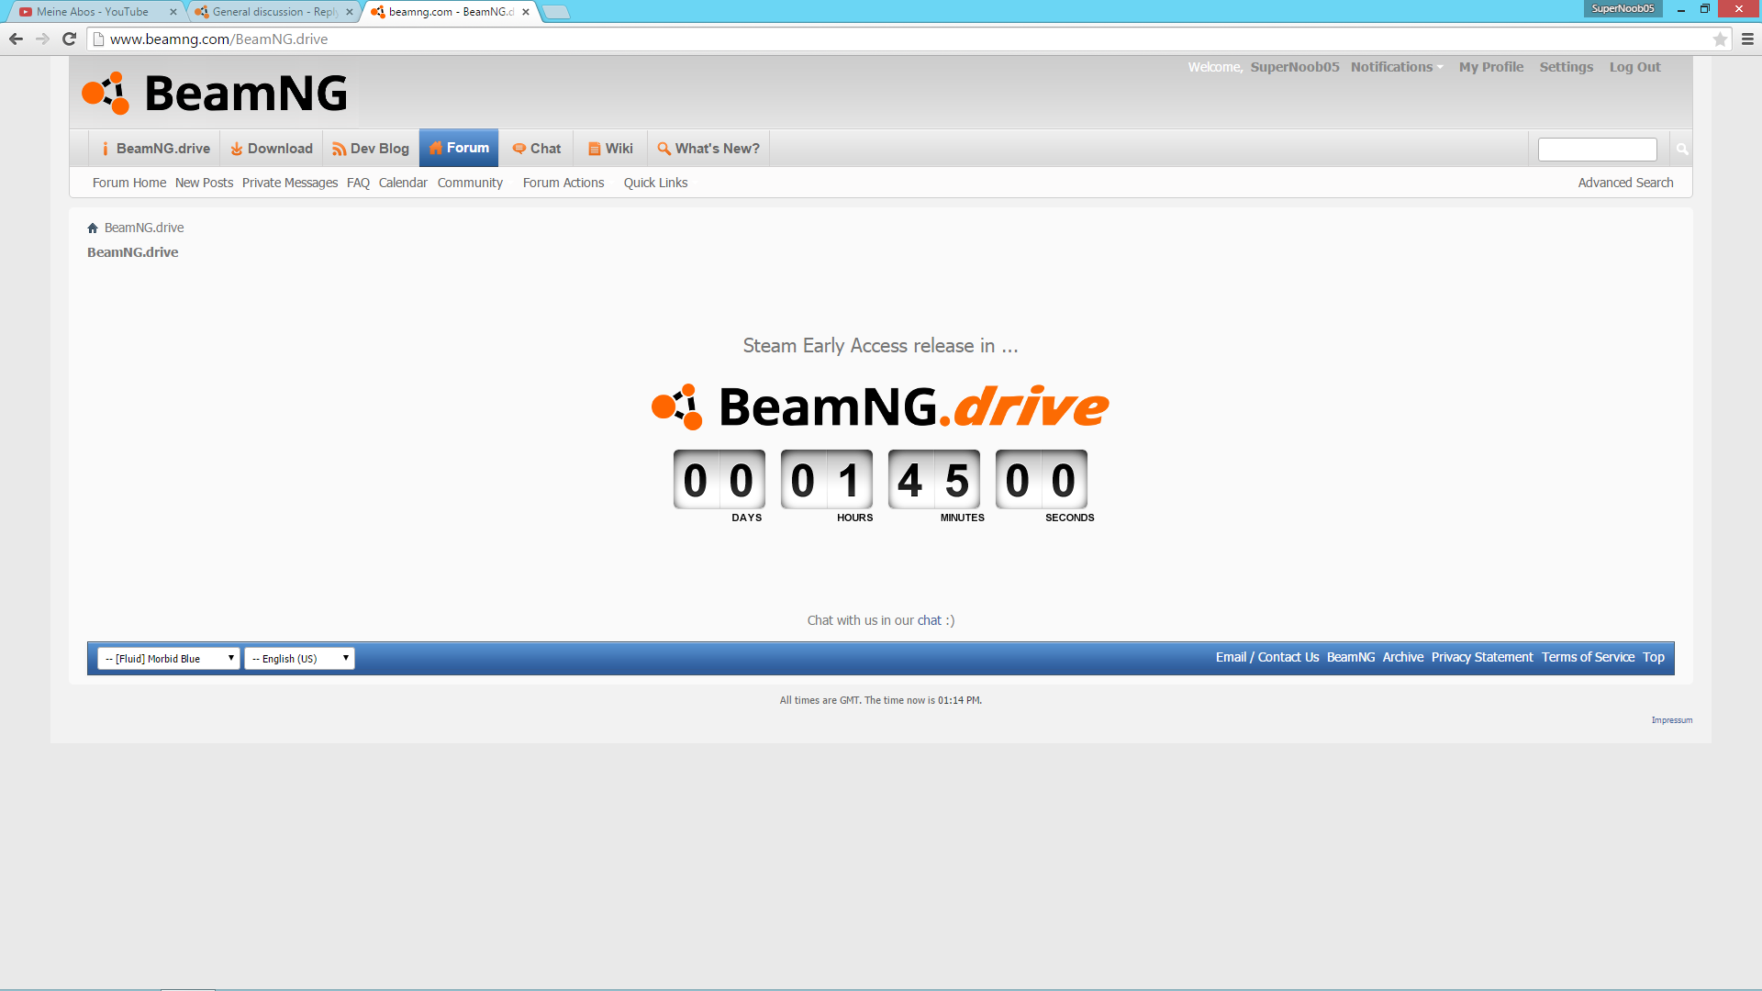Open Email / Contact Us footer link
Viewport: 1762px width, 991px height.
pyautogui.click(x=1266, y=657)
